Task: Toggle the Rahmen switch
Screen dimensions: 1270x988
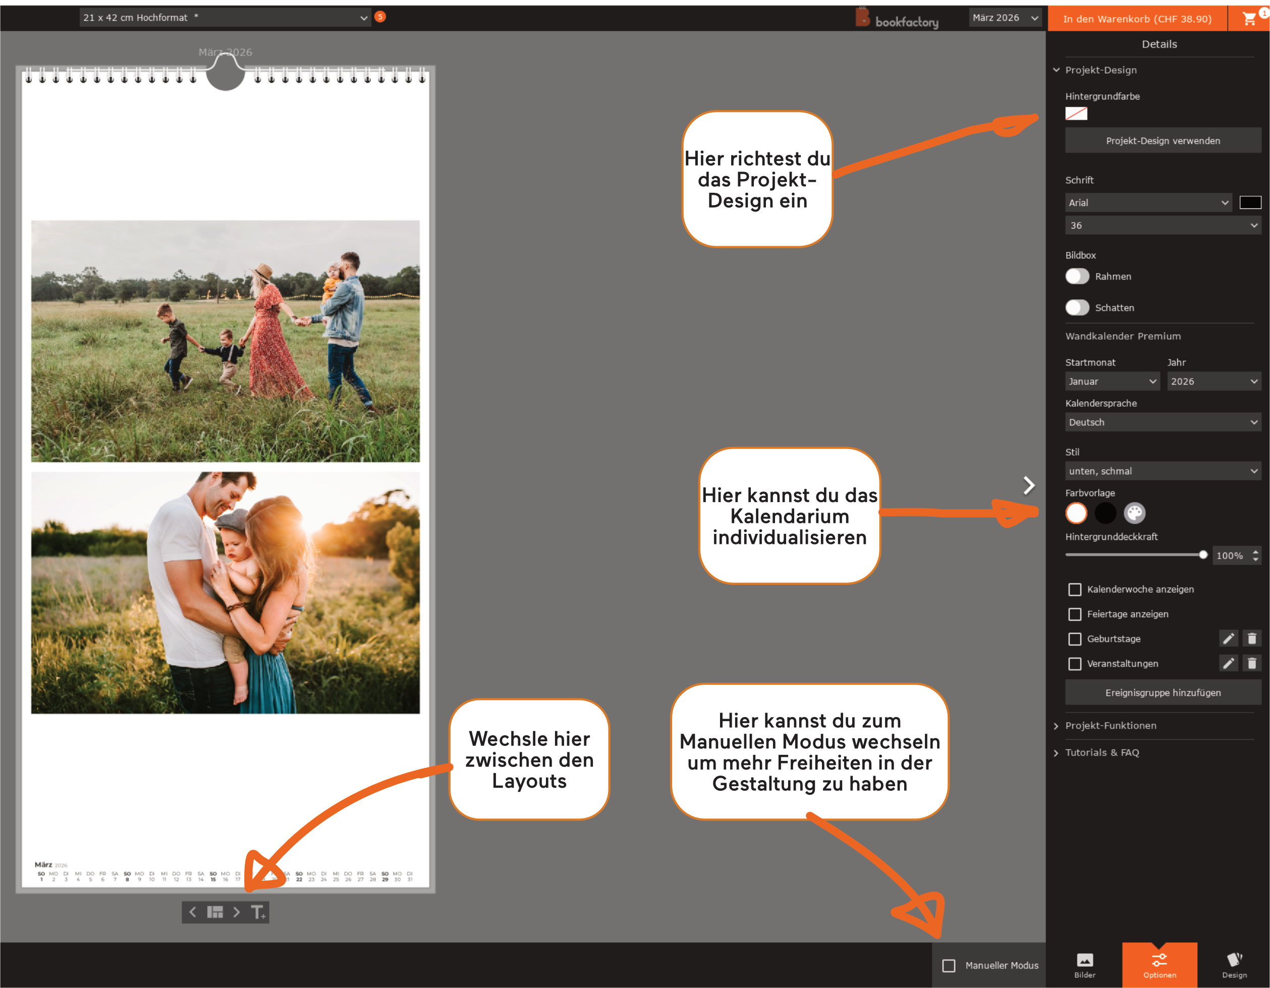Action: click(1077, 276)
